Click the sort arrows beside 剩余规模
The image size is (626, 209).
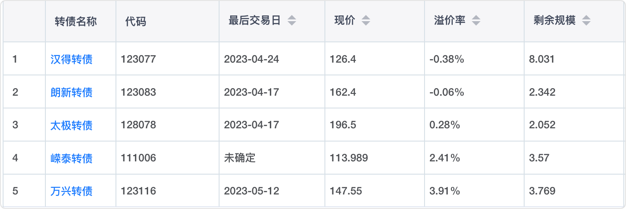coord(586,21)
